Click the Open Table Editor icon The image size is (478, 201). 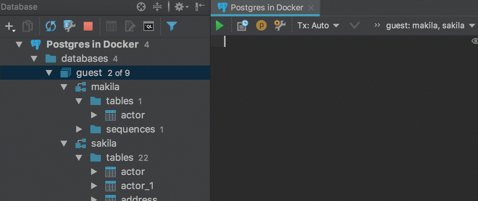coord(111,26)
